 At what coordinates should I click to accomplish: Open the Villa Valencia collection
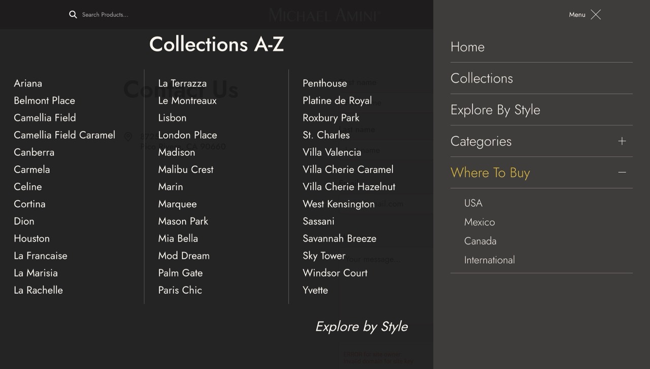332,152
